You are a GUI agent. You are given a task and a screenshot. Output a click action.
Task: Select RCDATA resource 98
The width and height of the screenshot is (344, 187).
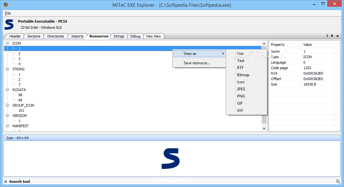pyautogui.click(x=20, y=95)
